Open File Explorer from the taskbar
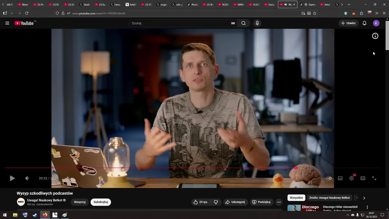This screenshot has width=389, height=219. tap(15, 215)
